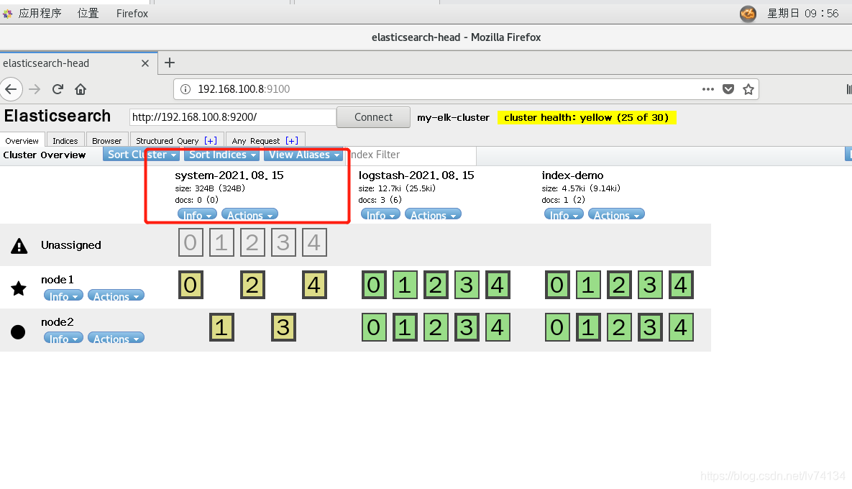Close the elasticsearch-head tab
This screenshot has height=489, width=852.
pos(145,63)
